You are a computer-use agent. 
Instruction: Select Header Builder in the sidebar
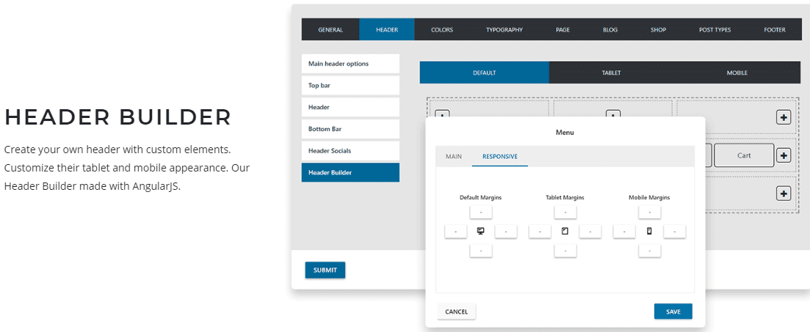click(x=351, y=172)
